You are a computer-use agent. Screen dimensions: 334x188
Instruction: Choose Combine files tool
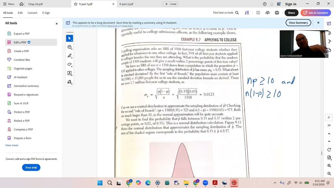(22, 60)
